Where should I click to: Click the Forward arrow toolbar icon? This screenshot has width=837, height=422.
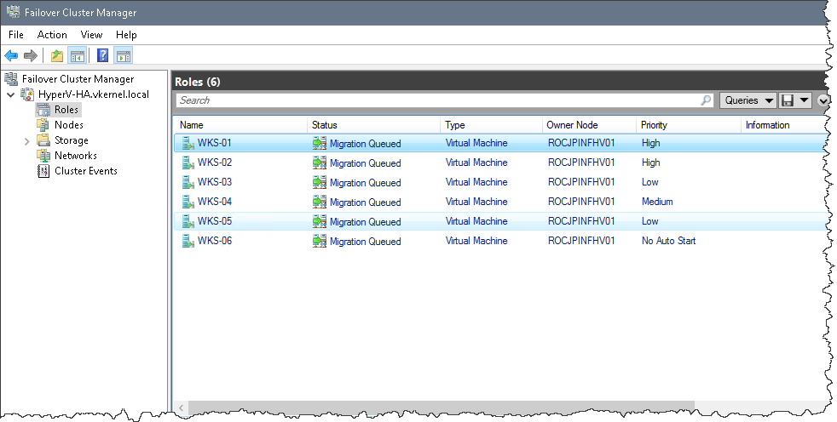[31, 55]
